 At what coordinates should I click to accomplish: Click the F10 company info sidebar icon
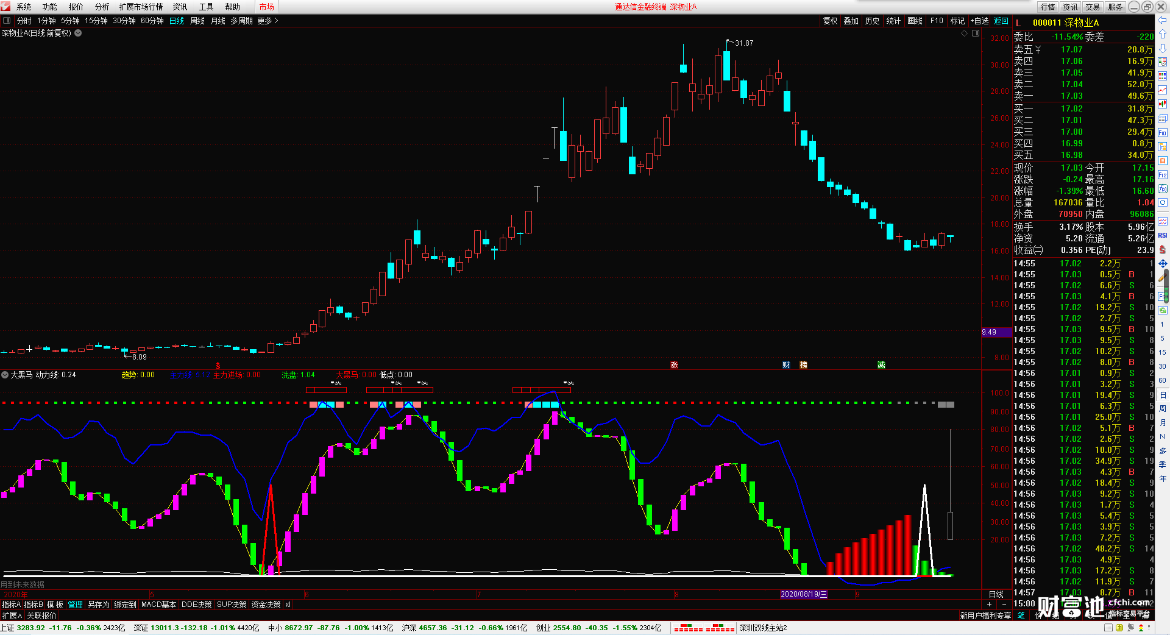pos(1163,133)
